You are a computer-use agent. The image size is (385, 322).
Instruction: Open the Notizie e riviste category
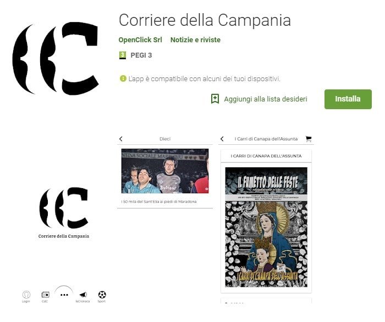click(x=195, y=39)
